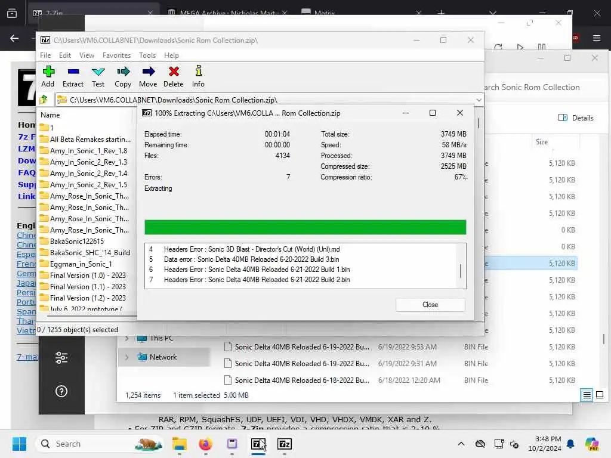Screen dimensions: 611x458
Task: Click the 3:48 PM taskbar clock
Action: (544, 444)
